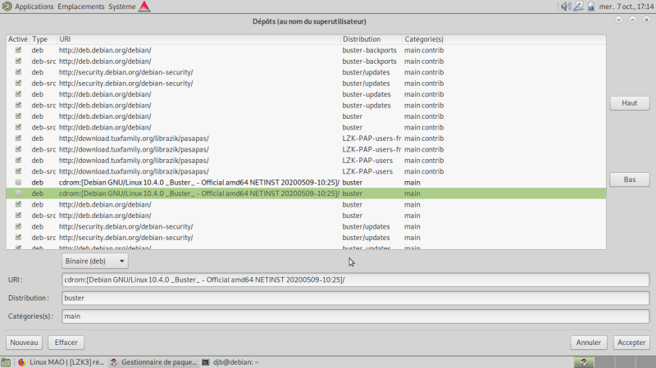Screen dimensions: 656x368
Task: Open the clock calendar in top panel
Action: (626, 7)
